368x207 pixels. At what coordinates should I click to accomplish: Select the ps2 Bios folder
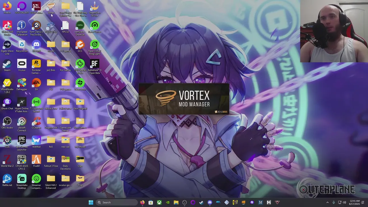(x=51, y=66)
